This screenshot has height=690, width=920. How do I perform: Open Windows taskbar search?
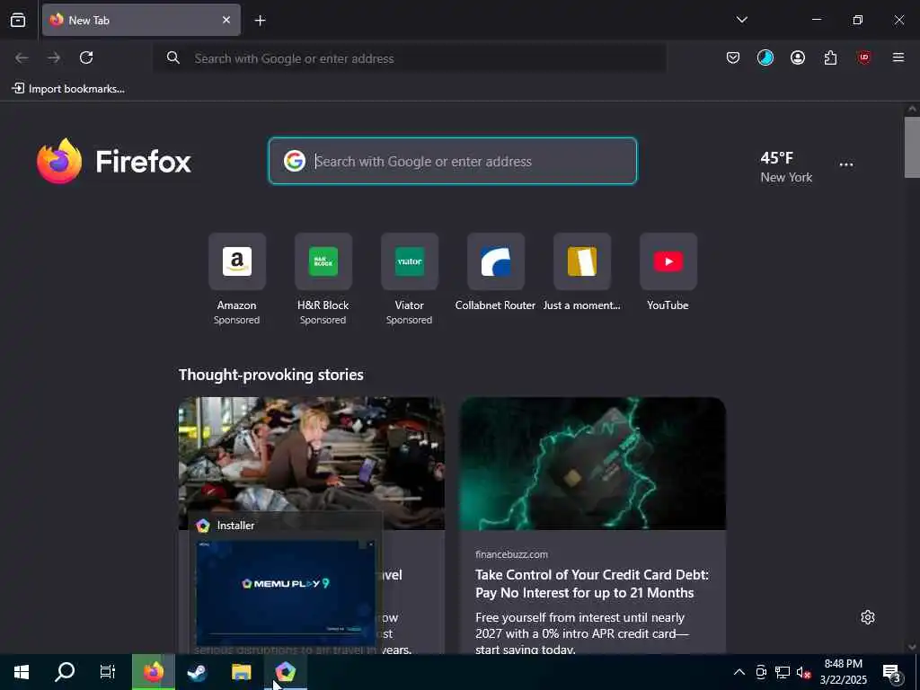(x=65, y=672)
